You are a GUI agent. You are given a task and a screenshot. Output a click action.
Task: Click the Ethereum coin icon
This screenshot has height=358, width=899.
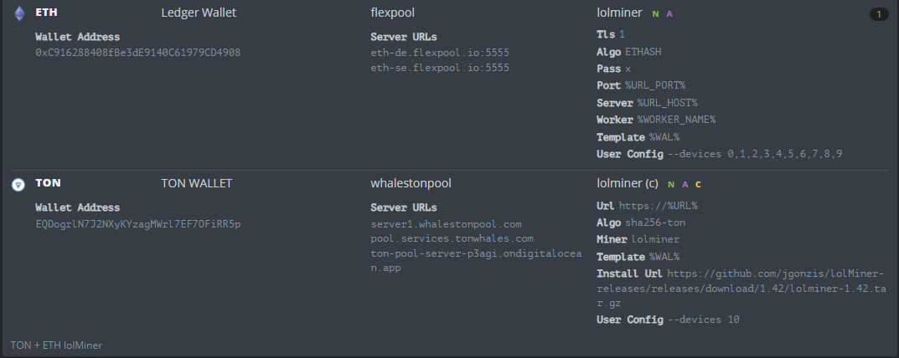[x=18, y=13]
